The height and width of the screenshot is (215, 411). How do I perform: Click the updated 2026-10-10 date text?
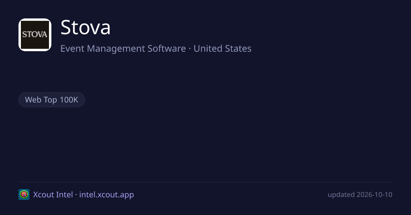[360, 195]
